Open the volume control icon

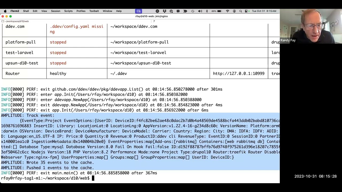point(200,11)
